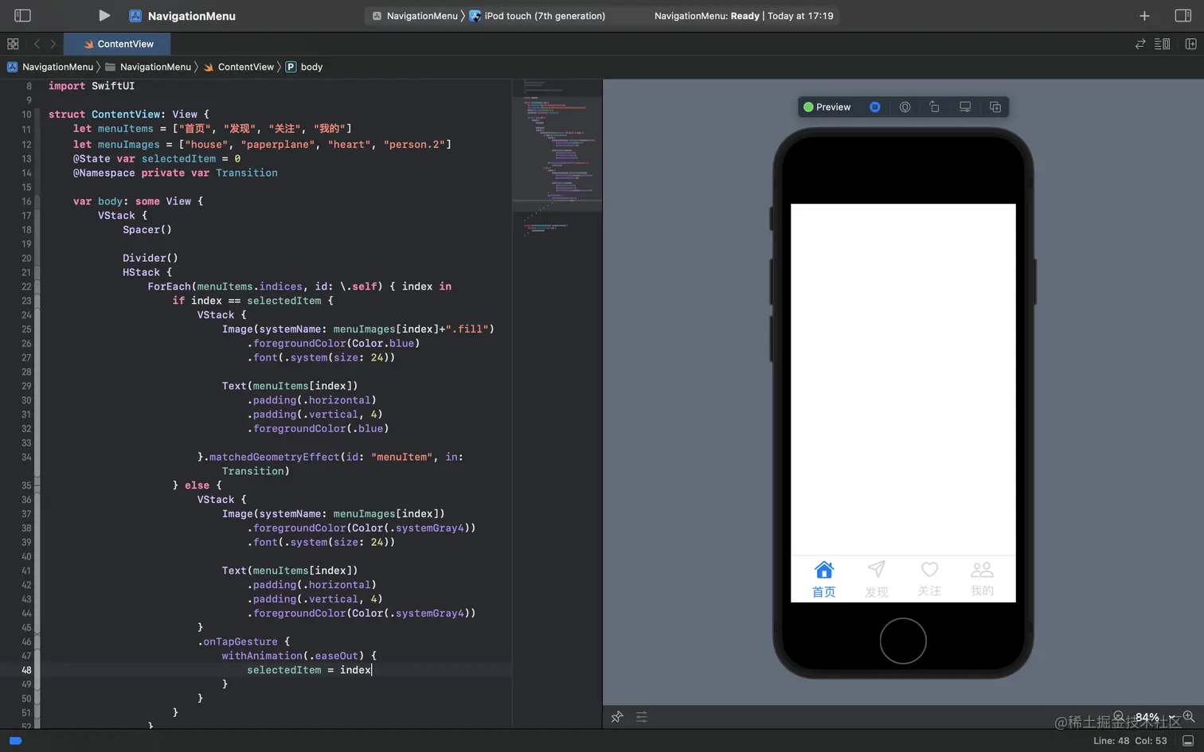Tap the 发现 paperplane tab in preview
This screenshot has height=752, width=1204.
tap(877, 579)
